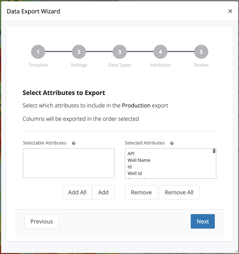Viewport: 239px width, 254px height.
Task: Go to step 2 Settings circle
Action: point(79,52)
